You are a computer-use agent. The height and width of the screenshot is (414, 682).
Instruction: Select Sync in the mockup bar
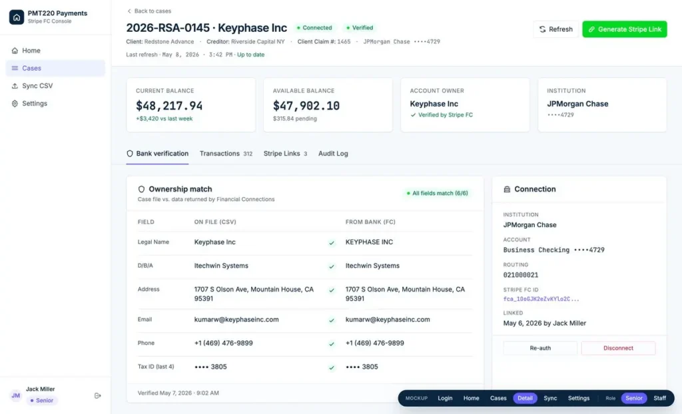[550, 398]
